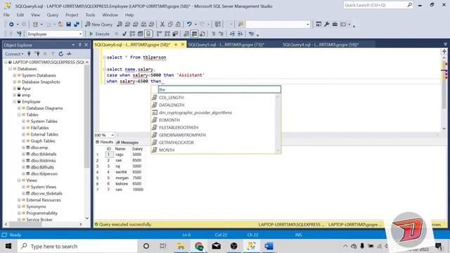Expand the dbo.tblperson table node
The height and width of the screenshot is (253, 450).
coord(23,174)
